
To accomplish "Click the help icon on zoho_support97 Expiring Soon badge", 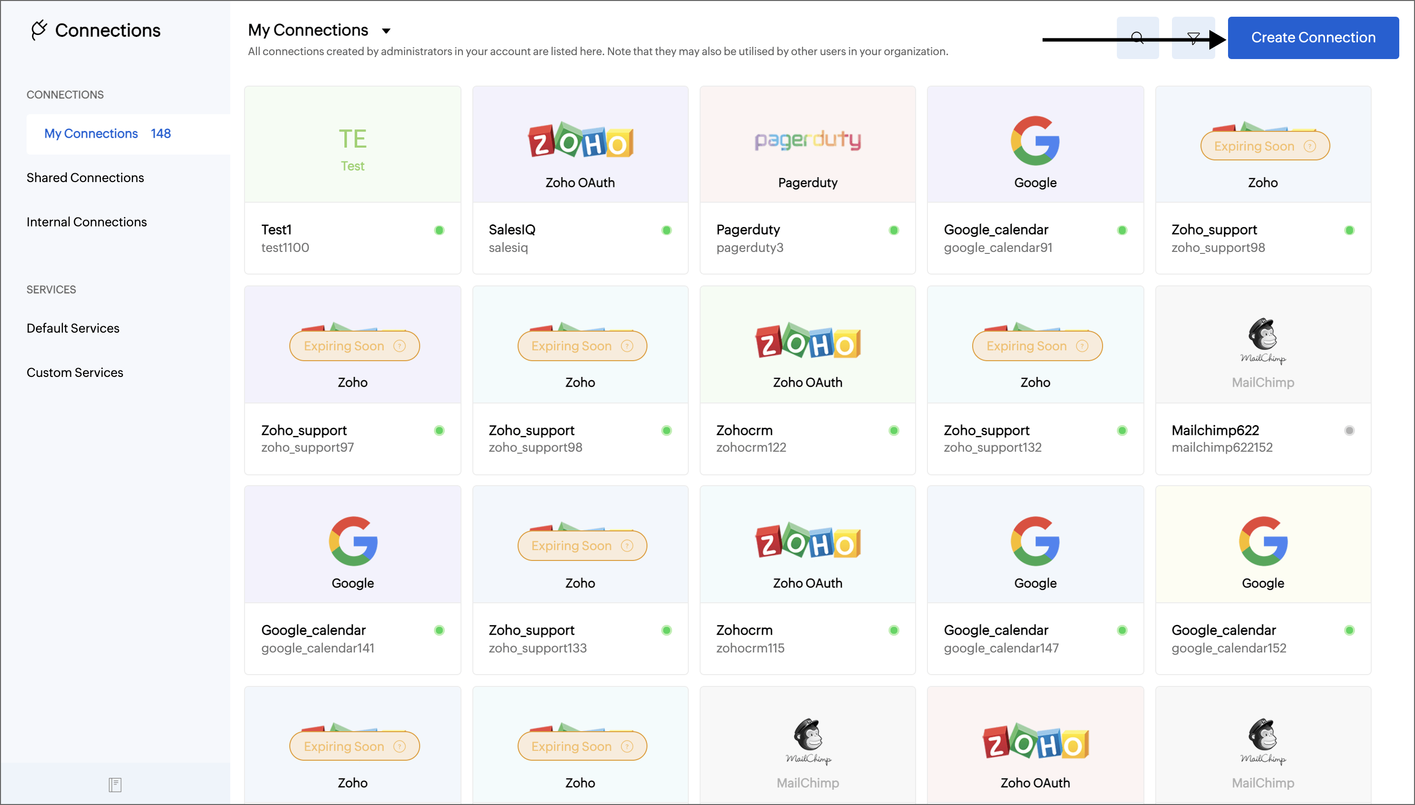I will point(399,346).
